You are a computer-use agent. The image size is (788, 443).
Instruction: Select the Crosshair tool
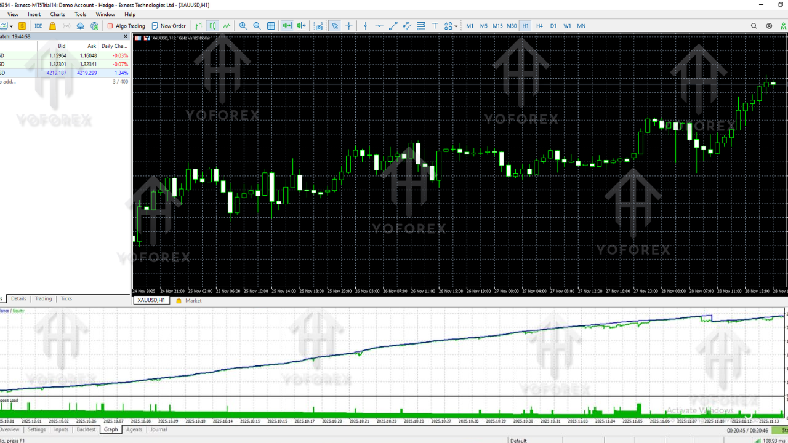pyautogui.click(x=349, y=25)
